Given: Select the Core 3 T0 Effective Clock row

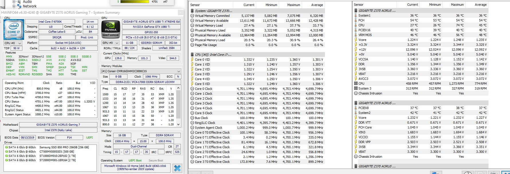Looking at the screenshot, I should point(257,162).
